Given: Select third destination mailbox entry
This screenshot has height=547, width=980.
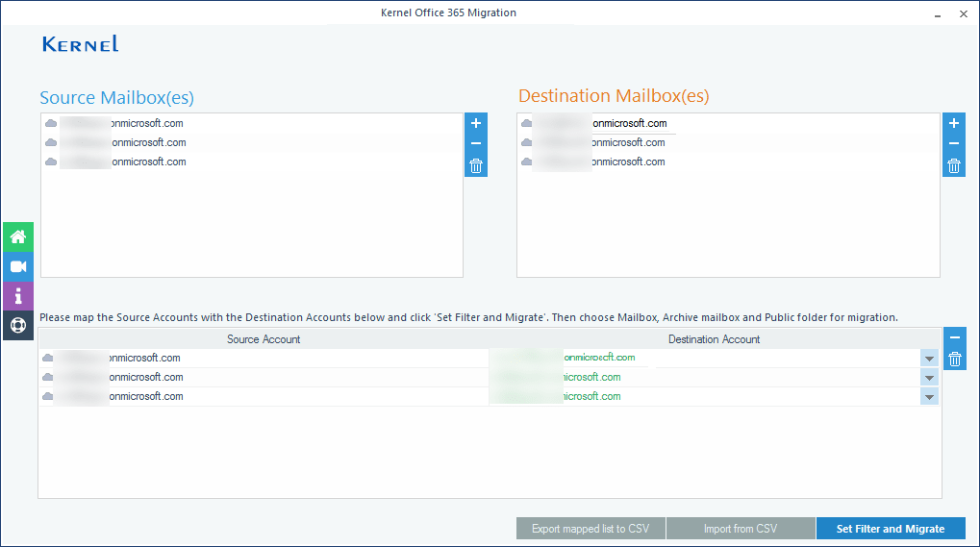Looking at the screenshot, I should (728, 162).
